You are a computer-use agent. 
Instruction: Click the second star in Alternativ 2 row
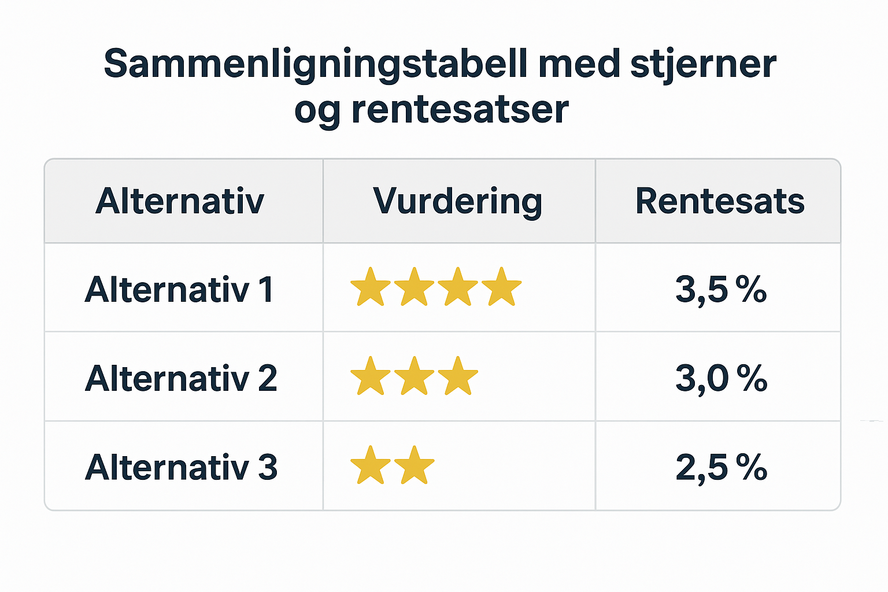tap(414, 377)
